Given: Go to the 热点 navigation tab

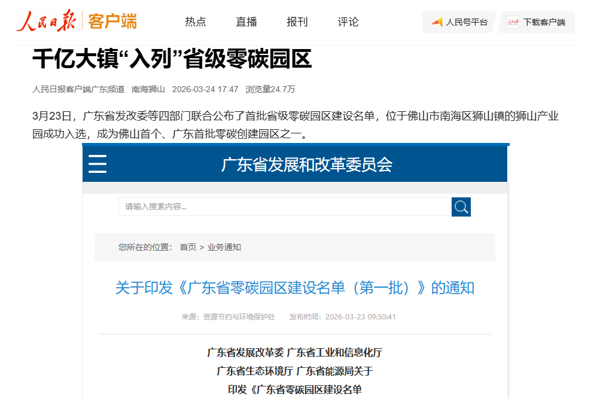Looking at the screenshot, I should point(195,22).
